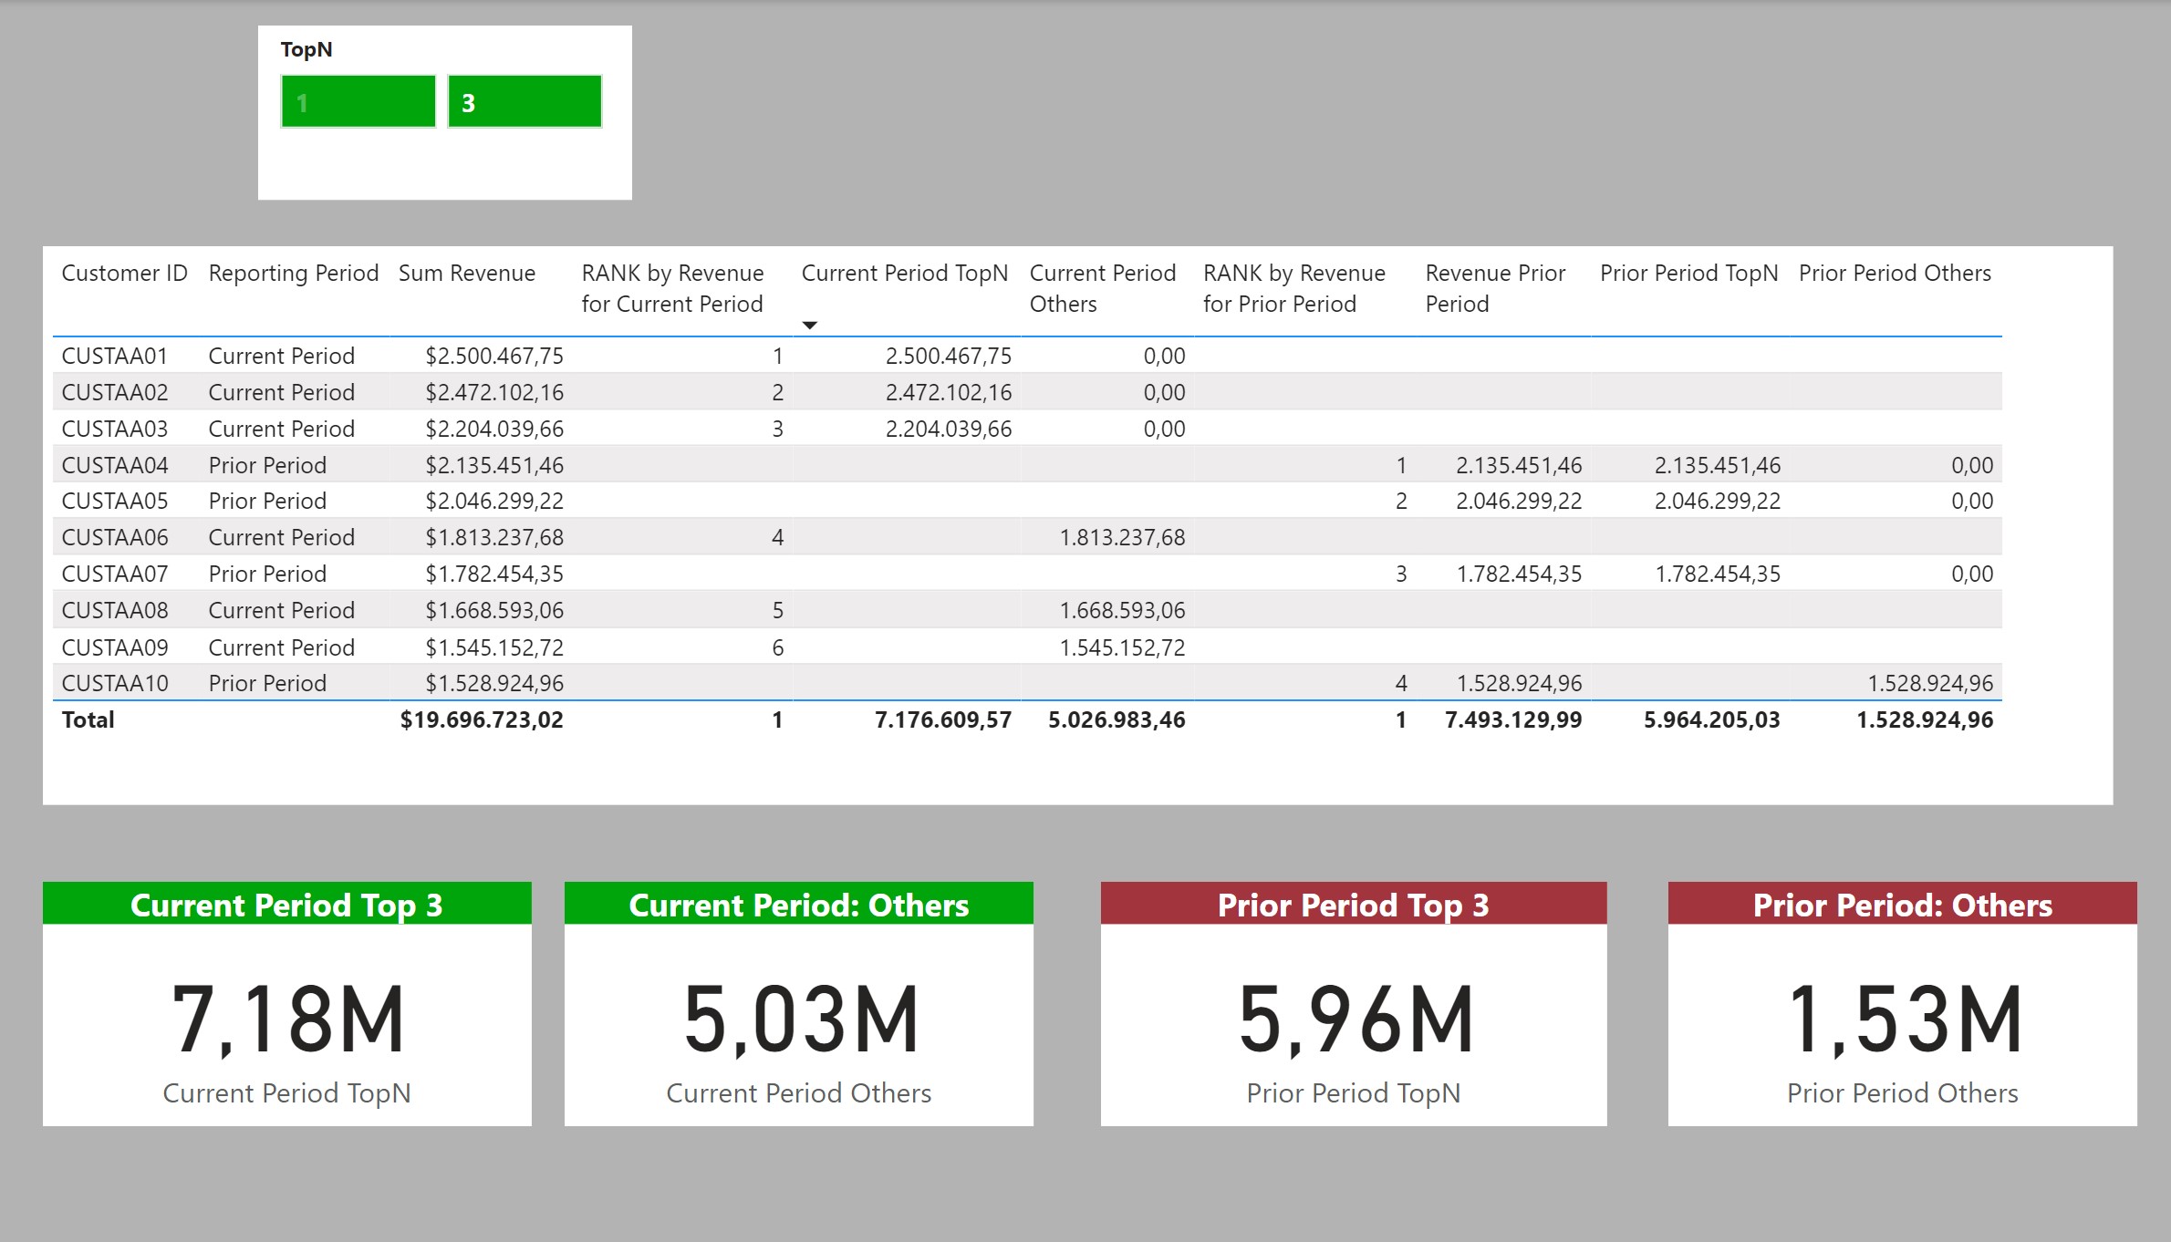Click the total sum revenue $19.696.723,02
This screenshot has width=2171, height=1242.
tap(482, 719)
